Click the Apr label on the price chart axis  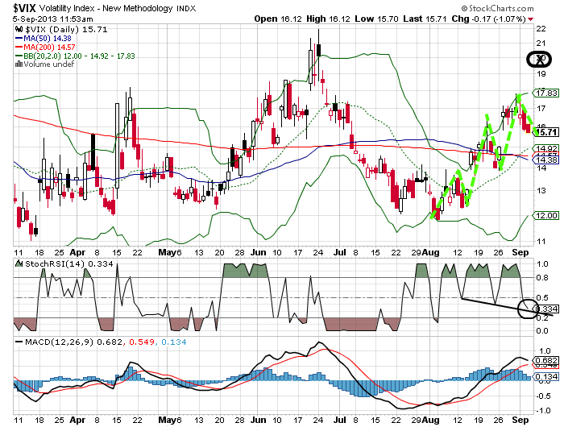coord(77,252)
